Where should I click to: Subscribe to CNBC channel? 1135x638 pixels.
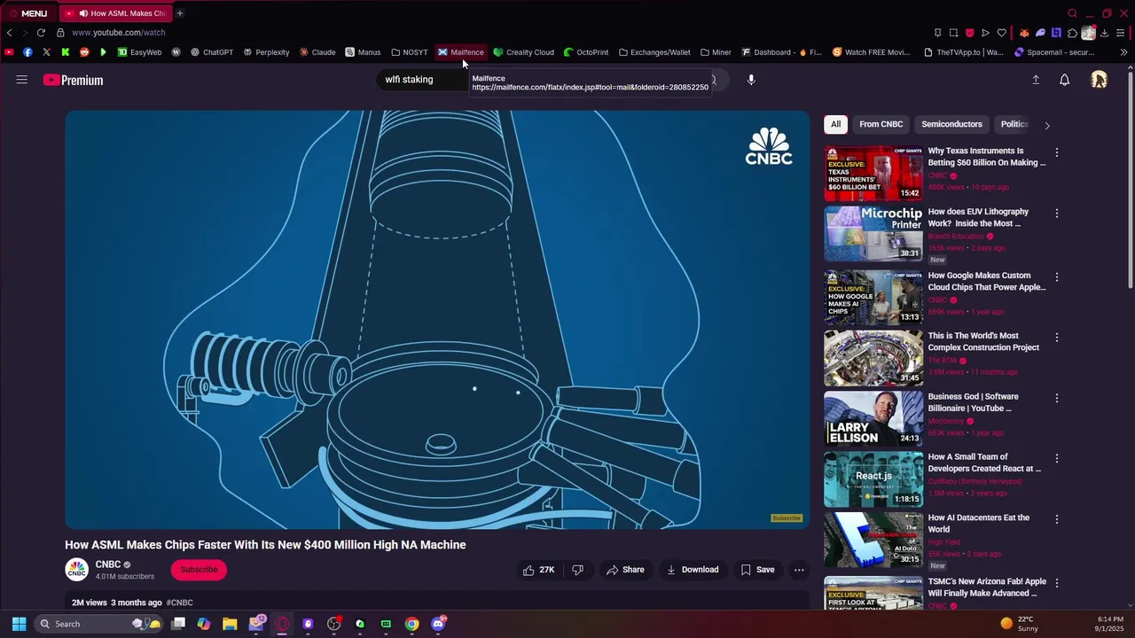point(199,570)
